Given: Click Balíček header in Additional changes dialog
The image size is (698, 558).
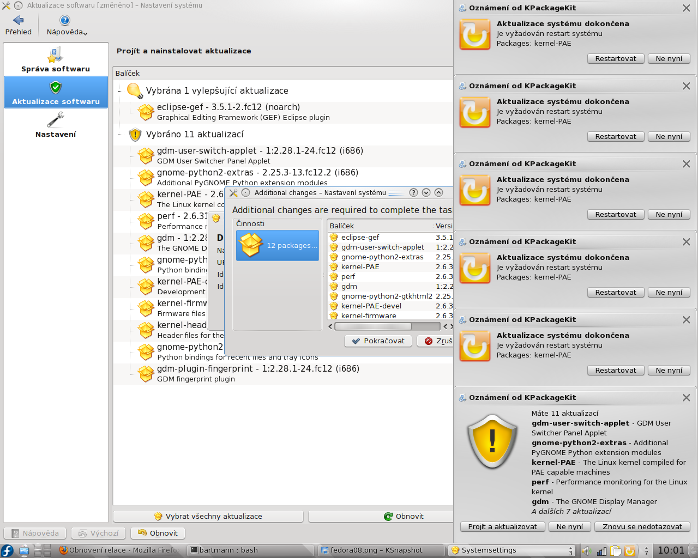Looking at the screenshot, I should pos(380,226).
